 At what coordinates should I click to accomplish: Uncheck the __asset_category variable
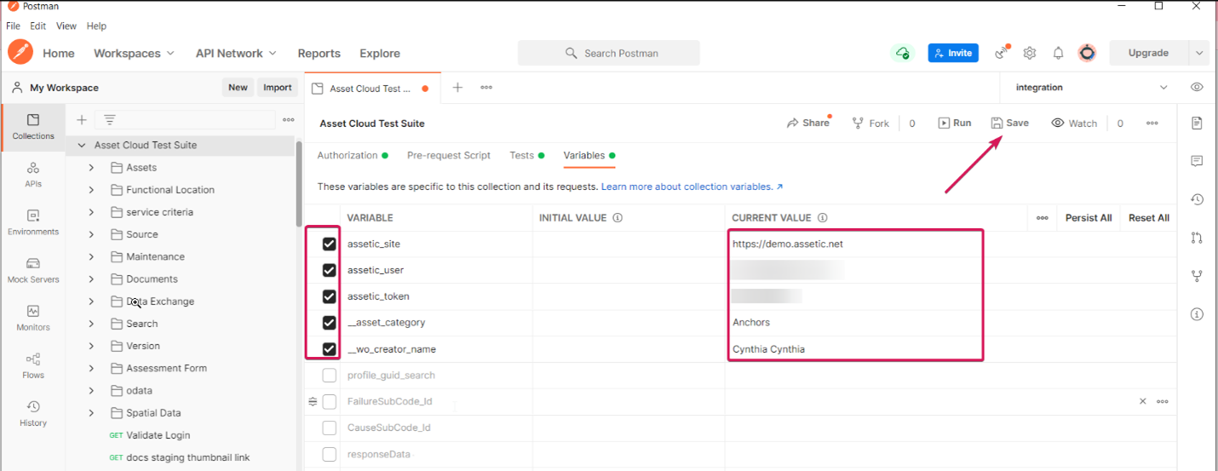click(329, 323)
